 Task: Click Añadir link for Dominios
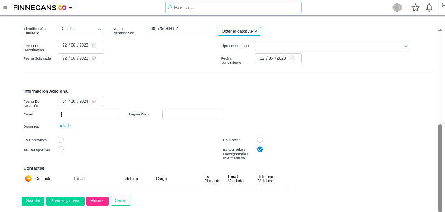[x=65, y=126]
